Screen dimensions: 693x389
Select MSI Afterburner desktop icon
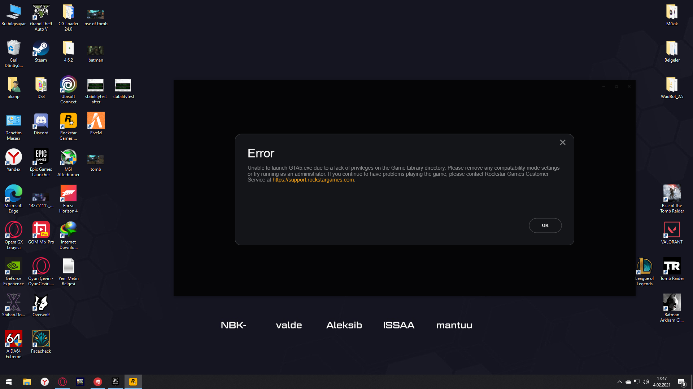coord(68,157)
